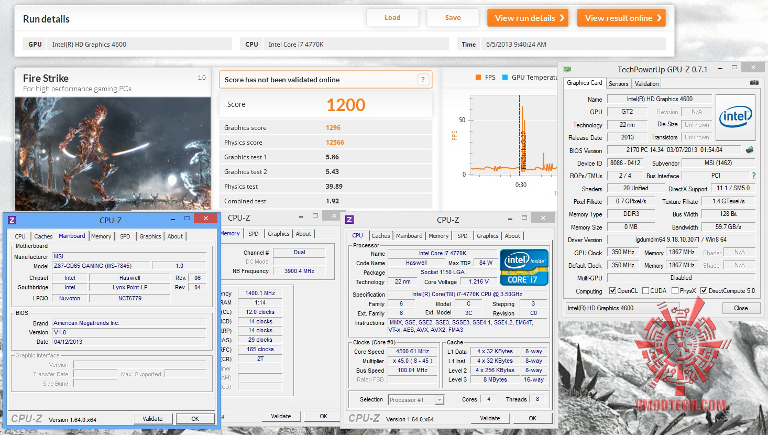Screen dimensions: 768x435
Task: Click the Bus Interface question mark in GPU-Z
Action: click(754, 176)
